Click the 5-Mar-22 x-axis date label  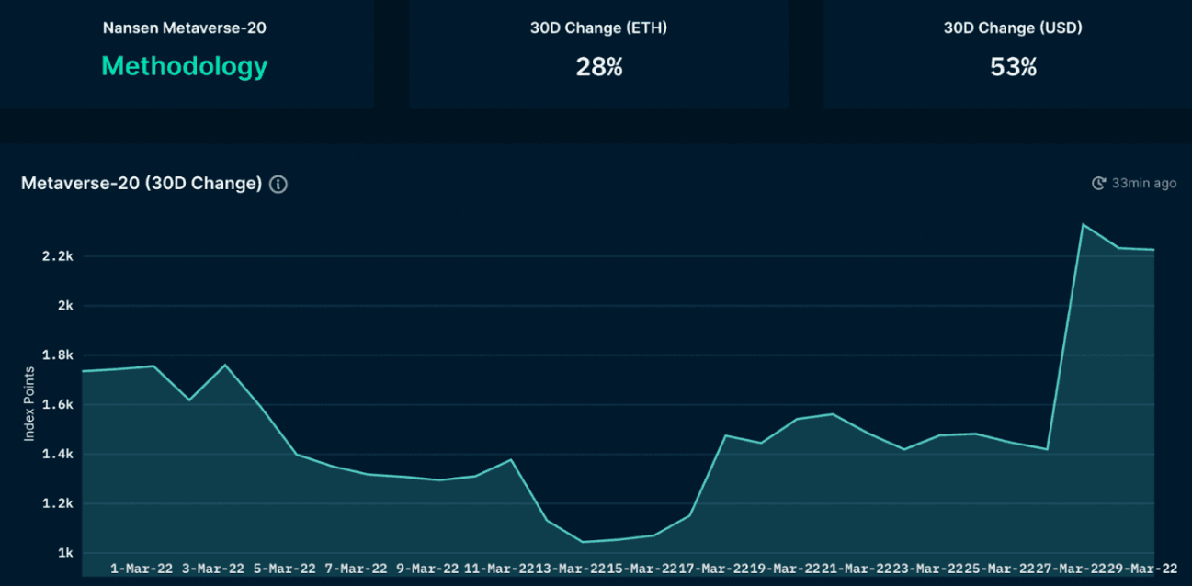pyautogui.click(x=285, y=569)
